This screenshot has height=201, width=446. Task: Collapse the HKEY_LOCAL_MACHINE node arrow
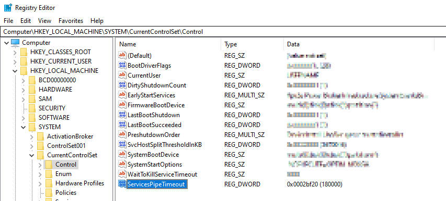coord(15,71)
